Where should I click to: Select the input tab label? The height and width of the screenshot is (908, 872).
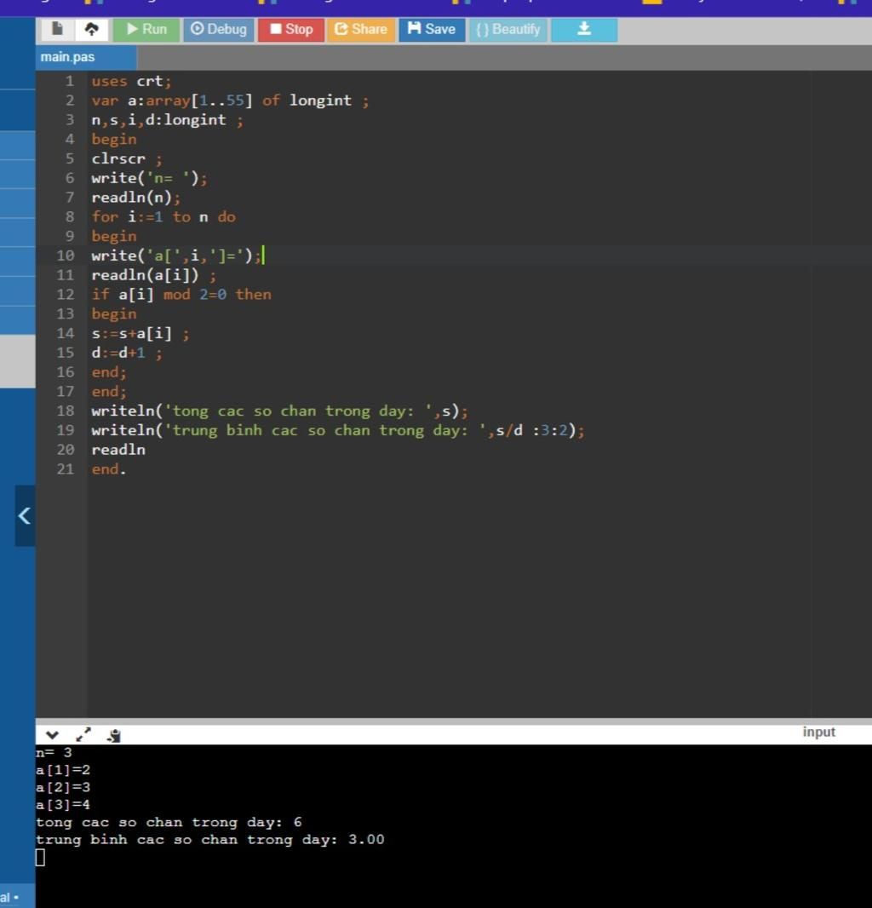[818, 732]
